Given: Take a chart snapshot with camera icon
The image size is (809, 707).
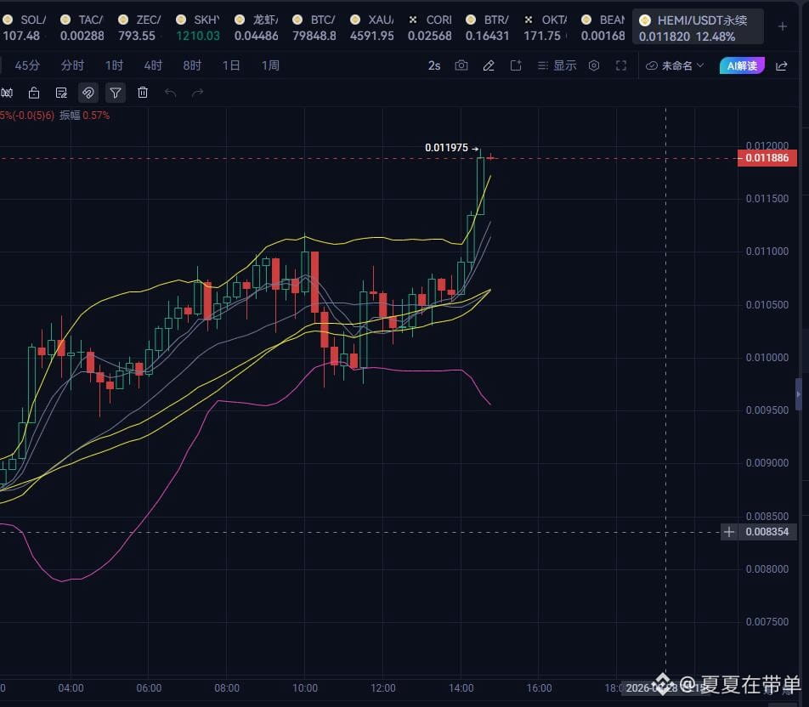Looking at the screenshot, I should coord(461,65).
